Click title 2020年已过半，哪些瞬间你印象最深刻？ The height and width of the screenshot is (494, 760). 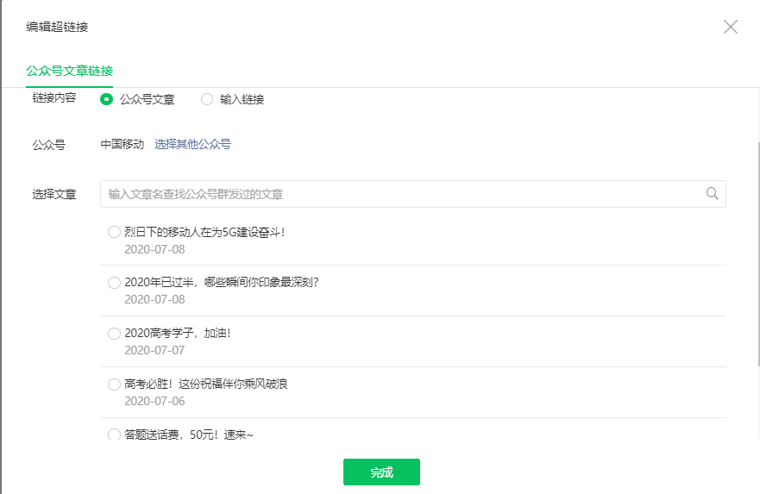[222, 283]
